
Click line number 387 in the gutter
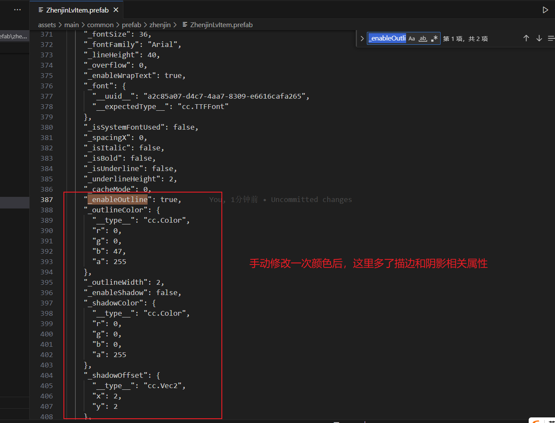47,199
